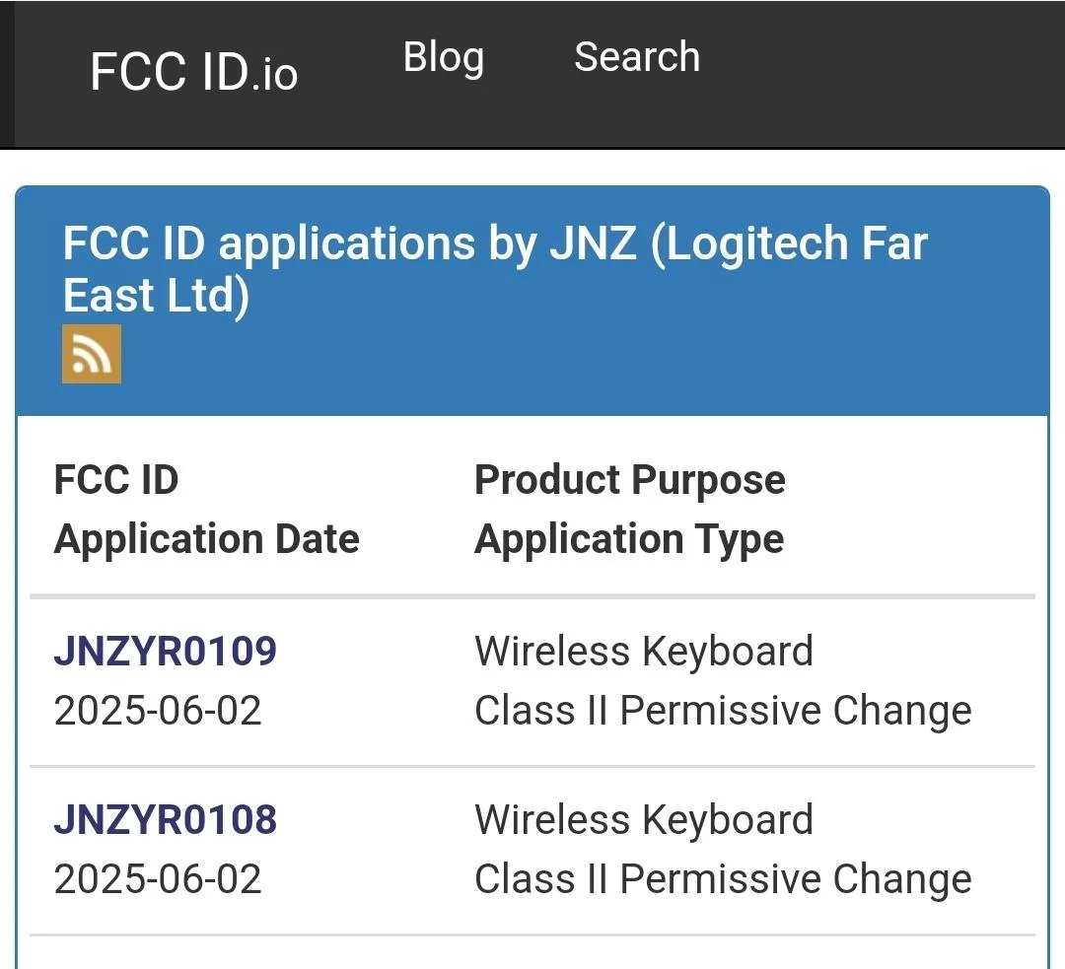Go to the FCC ID.io home logo
Image resolution: width=1065 pixels, height=969 pixels.
click(x=193, y=72)
